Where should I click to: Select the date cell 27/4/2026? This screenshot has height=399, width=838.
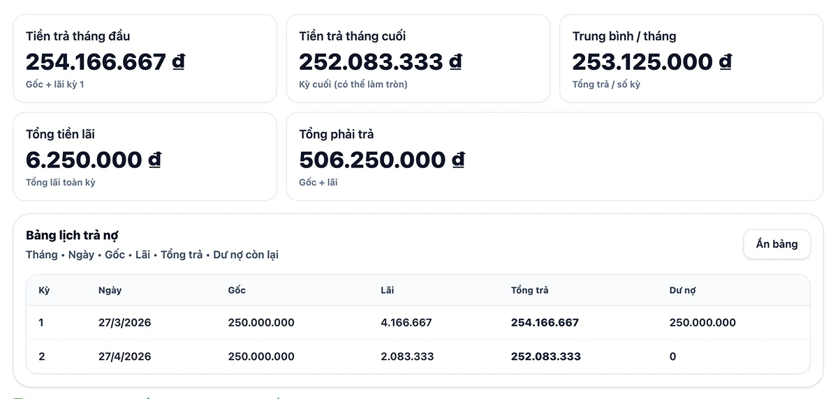125,356
